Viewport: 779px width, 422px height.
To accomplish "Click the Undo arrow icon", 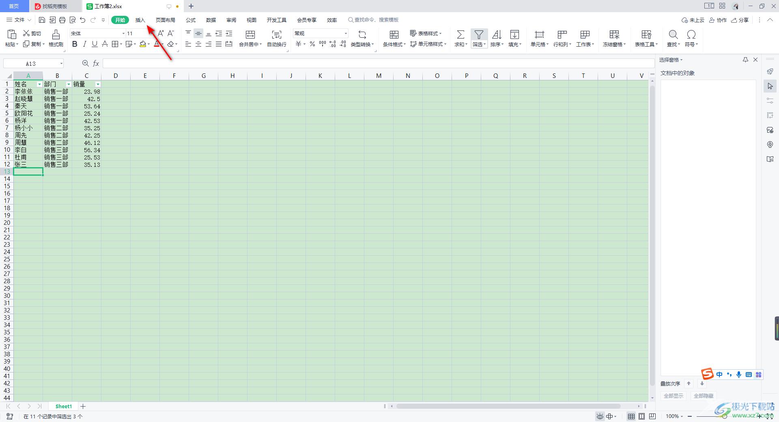I will tap(83, 20).
